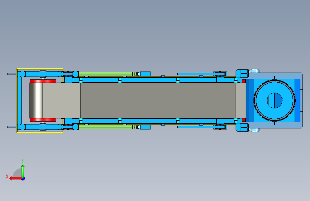Select the gray XY plane quadrant of the triad
This screenshot has height=201, width=310.
pos(18,173)
